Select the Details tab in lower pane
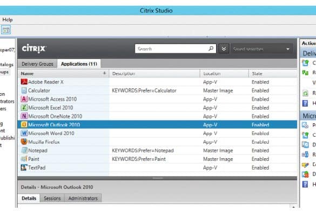 (29, 198)
